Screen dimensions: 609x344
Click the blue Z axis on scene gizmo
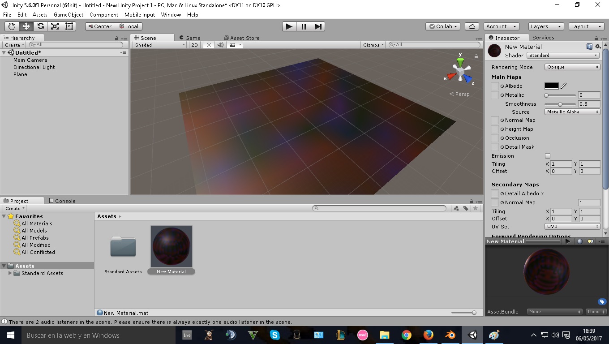468,79
